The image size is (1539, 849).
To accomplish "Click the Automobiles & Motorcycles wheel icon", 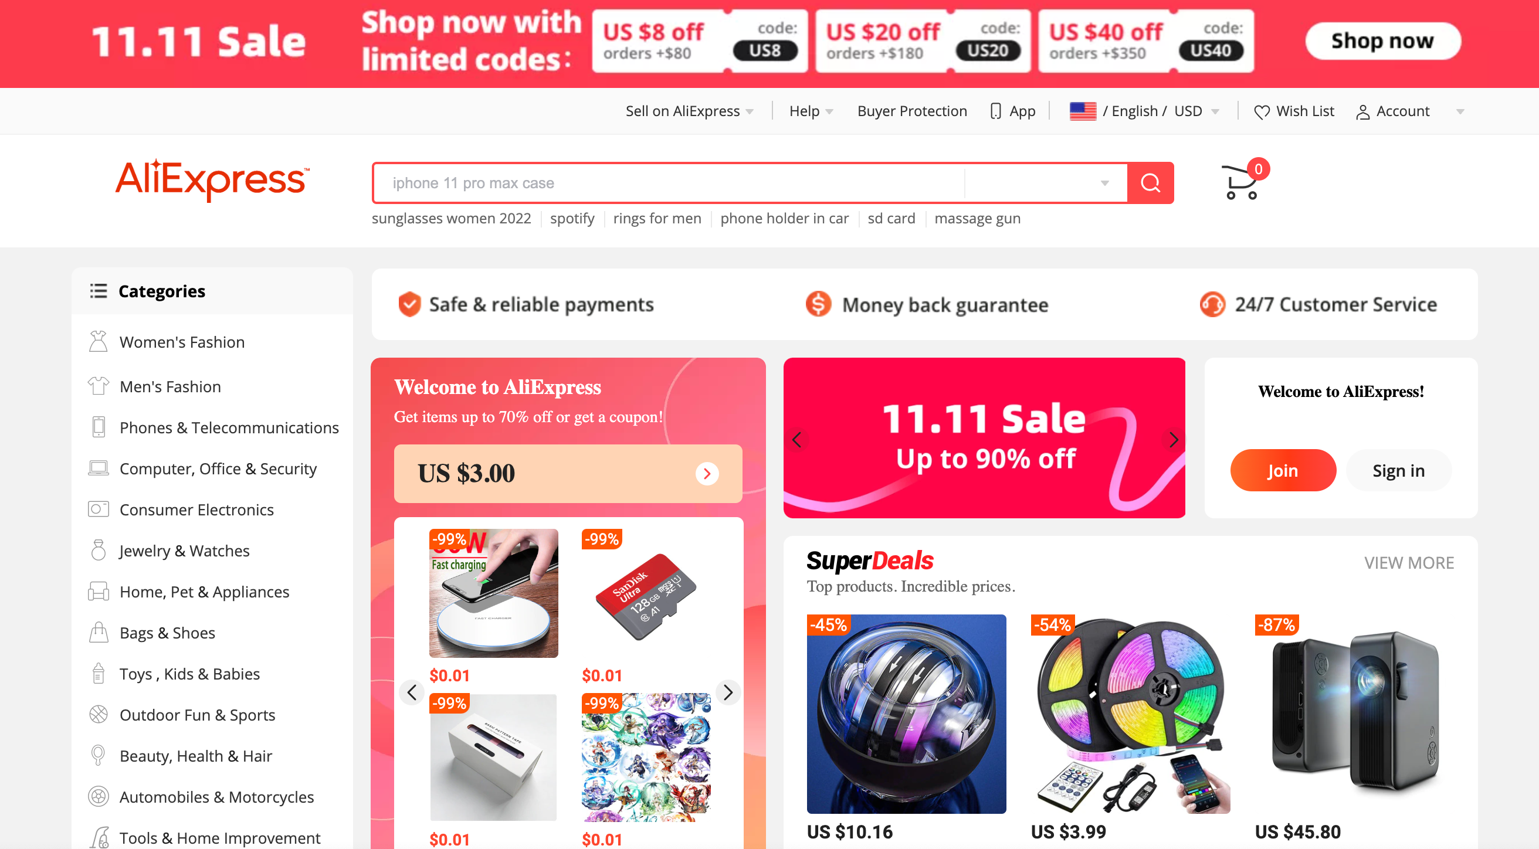I will [x=98, y=796].
